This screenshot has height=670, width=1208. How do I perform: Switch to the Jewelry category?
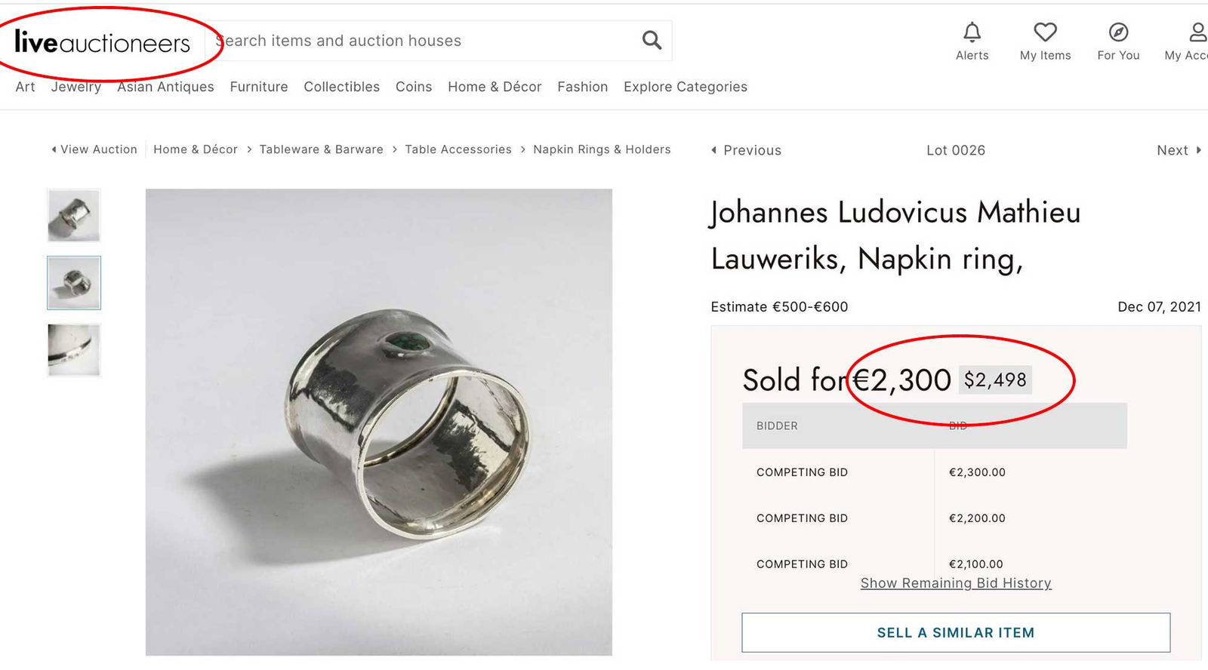point(75,87)
